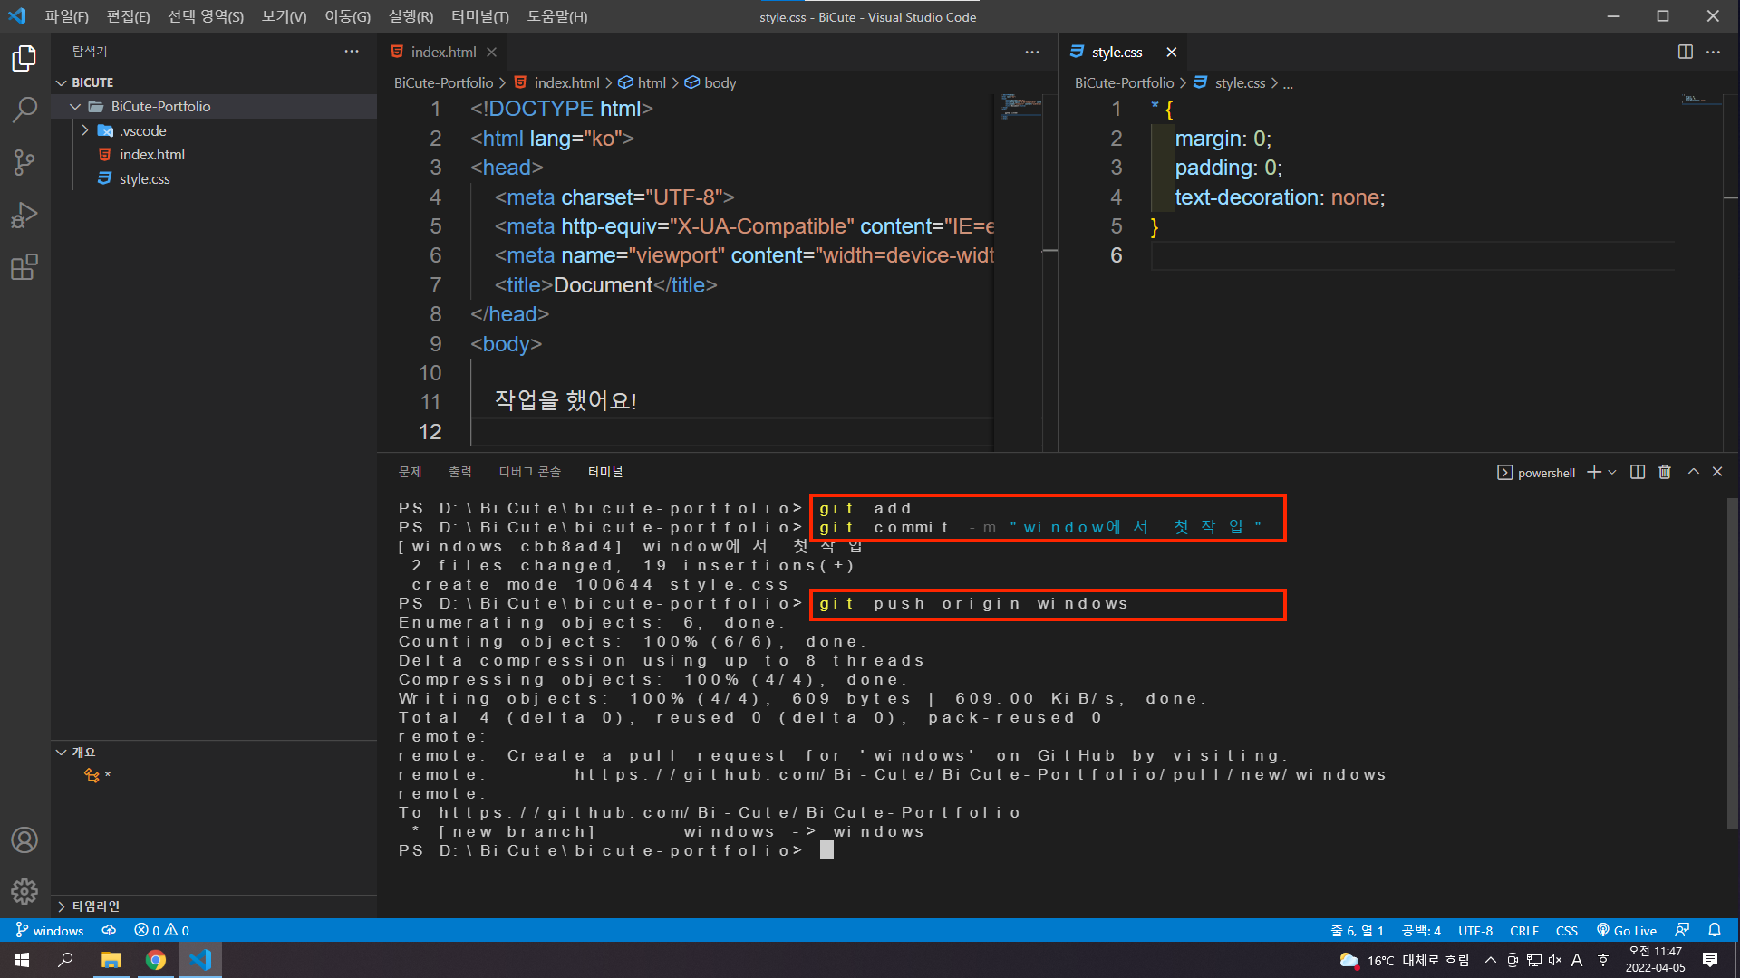
Task: Open the Source Control view
Action: pyautogui.click(x=24, y=163)
